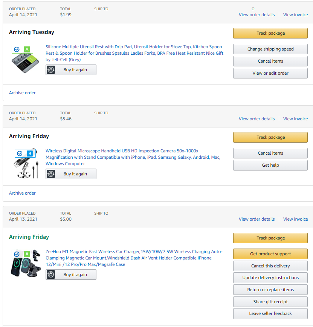Click the buy-again icon beside ZeeHoo car charger
Screen dimensions: 313x327
pos(50,275)
